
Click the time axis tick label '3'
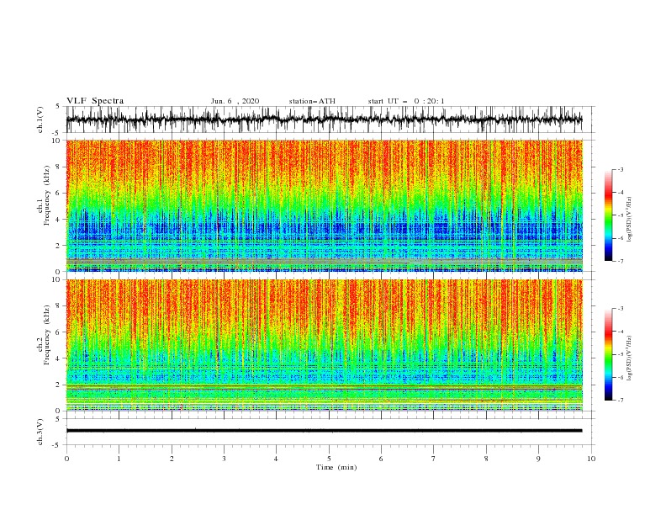[224, 459]
